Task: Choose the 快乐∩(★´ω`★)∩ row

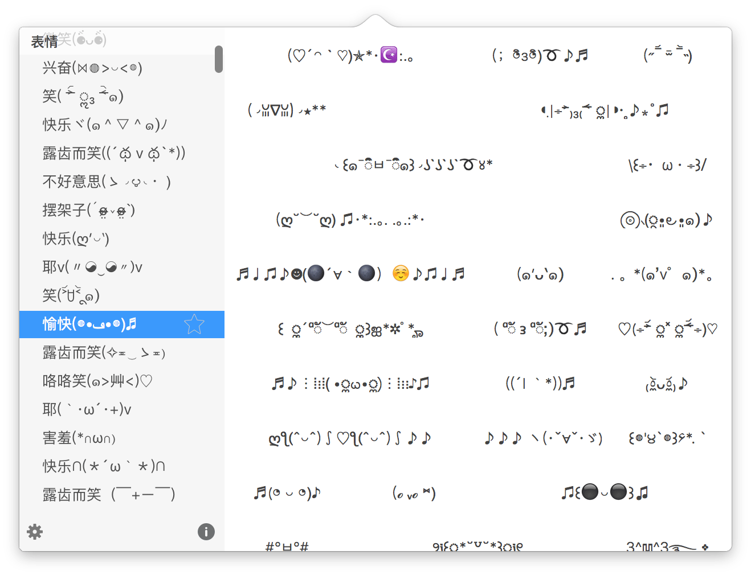Action: (x=122, y=467)
